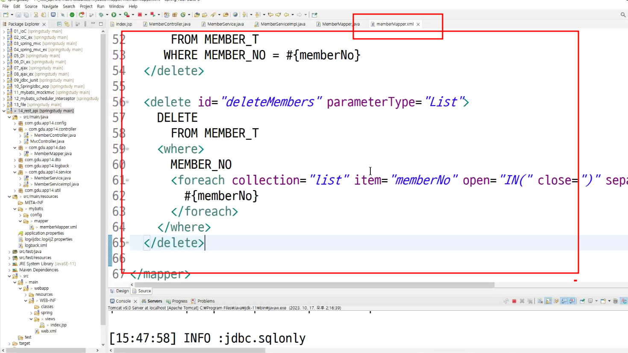Toggle Show Console When Standard Error Changes
Screen dimensions: 628x353
tap(572, 301)
